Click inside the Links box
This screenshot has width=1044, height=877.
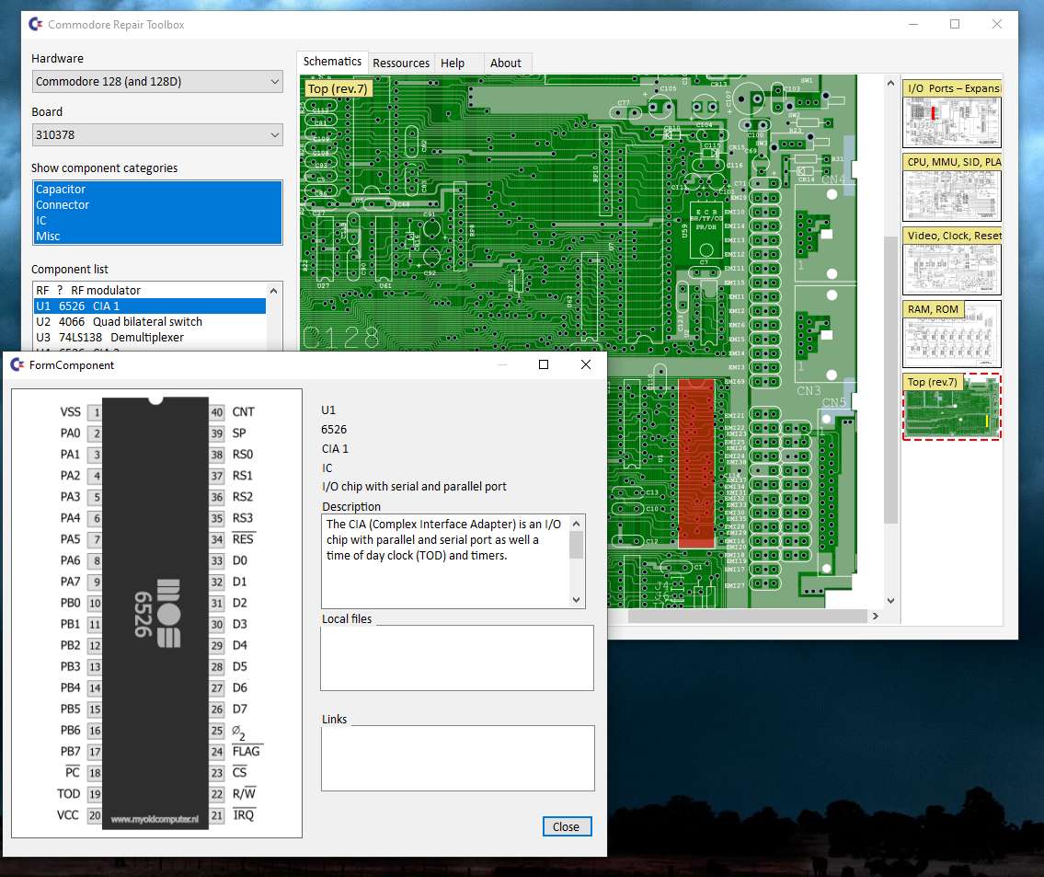tap(457, 757)
